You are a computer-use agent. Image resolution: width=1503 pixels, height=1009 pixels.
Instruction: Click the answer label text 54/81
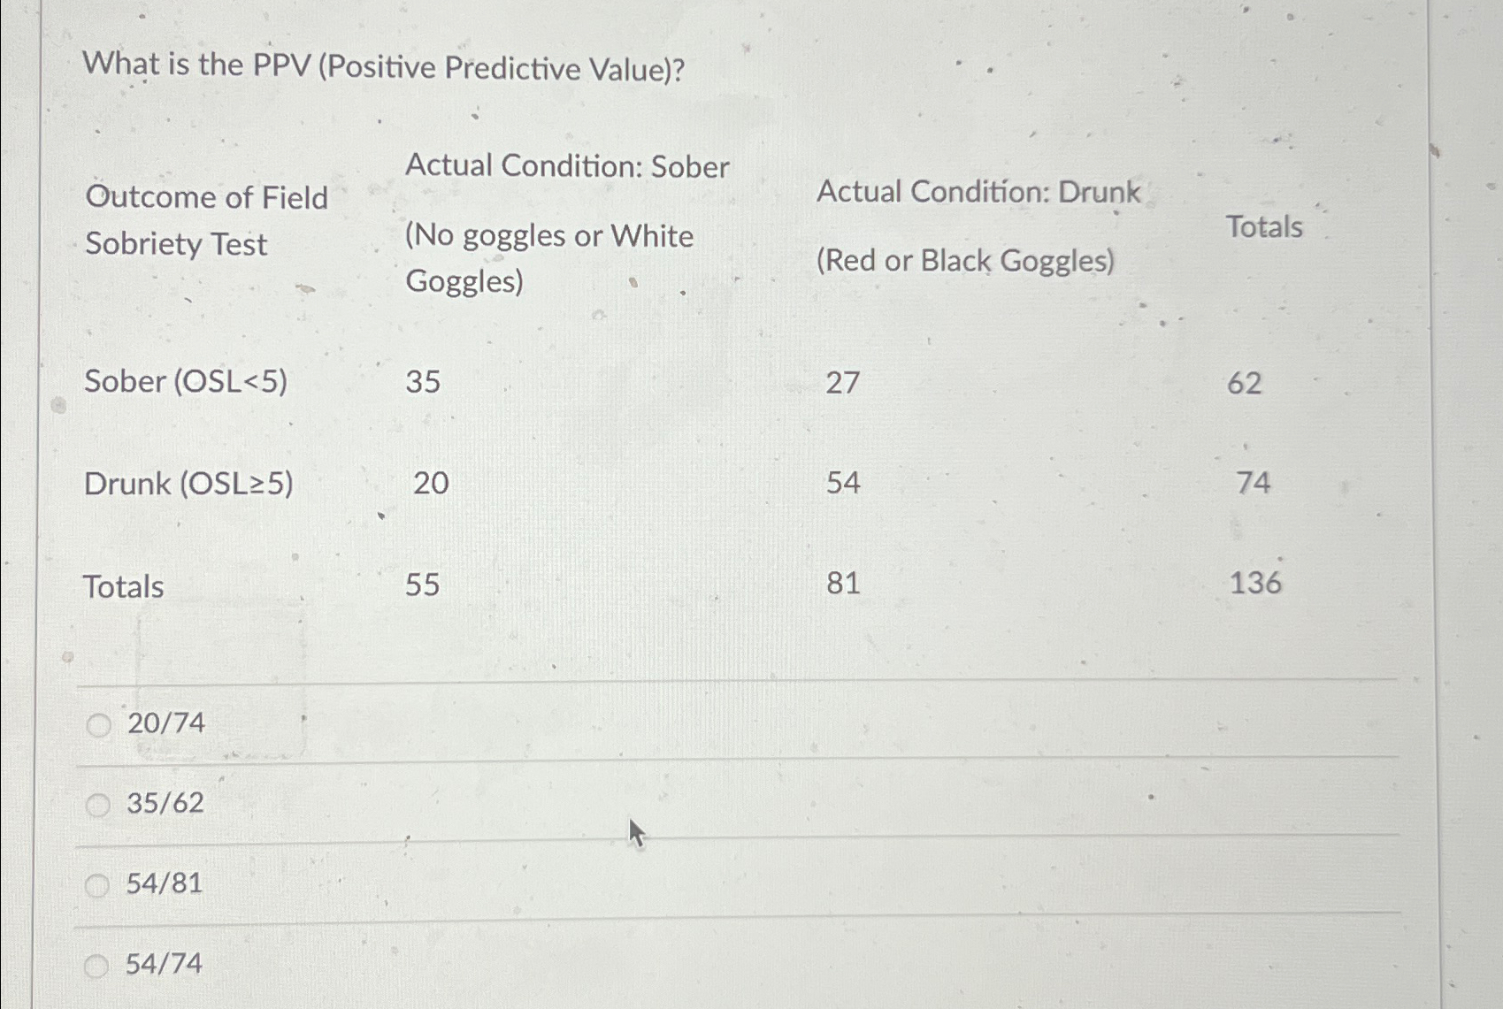pos(165,883)
